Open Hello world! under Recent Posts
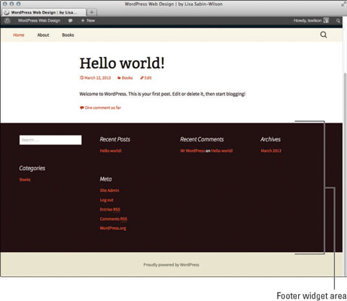347x301 pixels. pos(111,150)
